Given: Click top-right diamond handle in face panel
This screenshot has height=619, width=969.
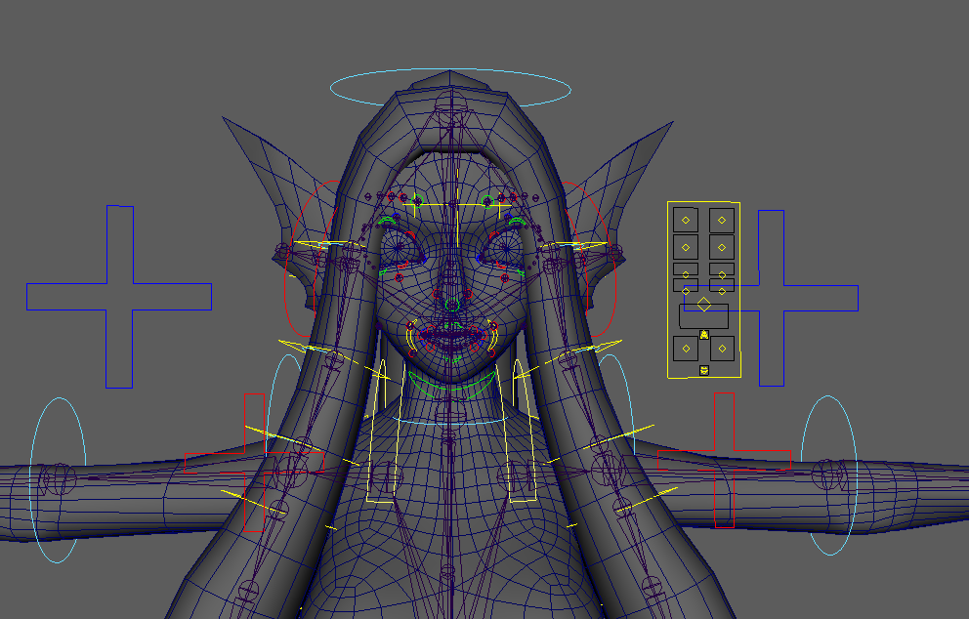Looking at the screenshot, I should pos(722,219).
